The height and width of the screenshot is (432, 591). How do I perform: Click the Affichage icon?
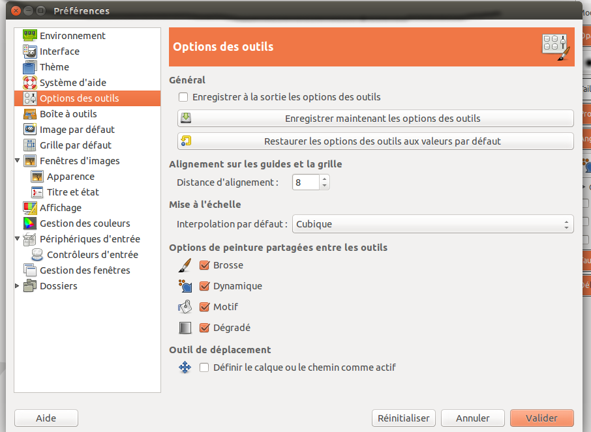point(30,208)
